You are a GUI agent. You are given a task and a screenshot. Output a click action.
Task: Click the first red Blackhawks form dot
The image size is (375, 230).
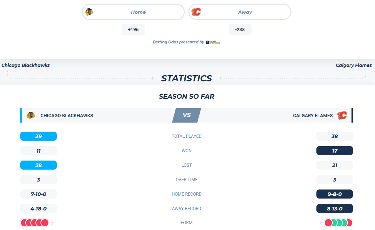click(24, 223)
